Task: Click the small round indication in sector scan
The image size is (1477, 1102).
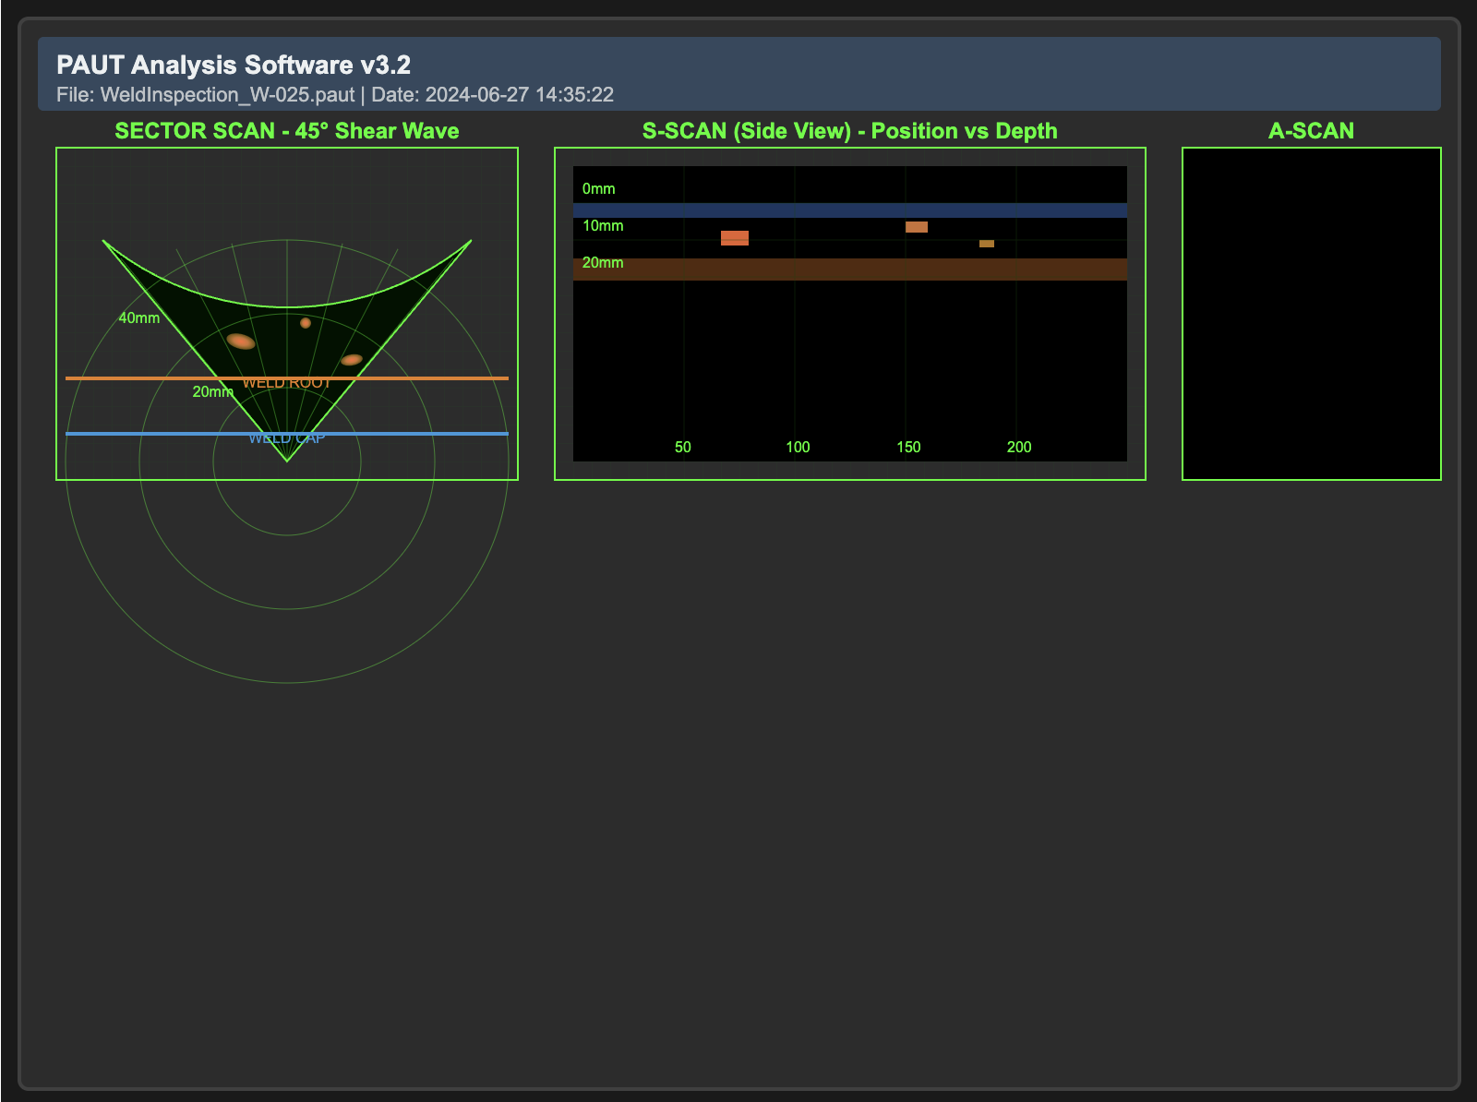Action: [306, 323]
